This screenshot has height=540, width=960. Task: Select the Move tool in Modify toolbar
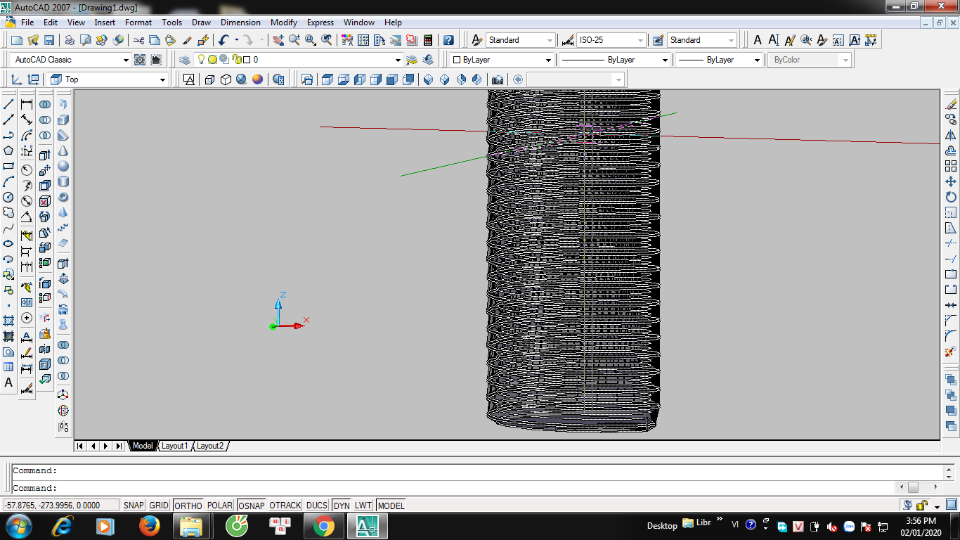pyautogui.click(x=951, y=181)
